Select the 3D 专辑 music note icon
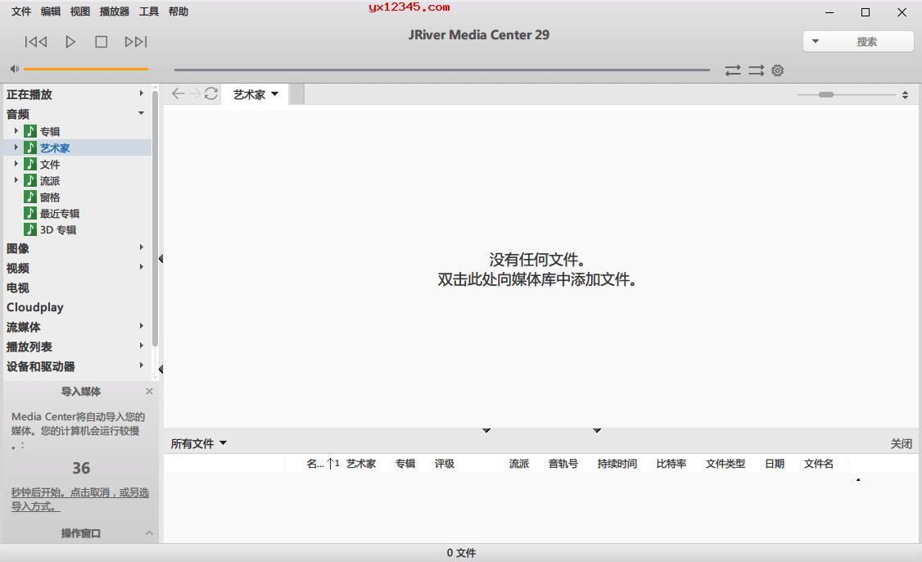Viewport: 922px width, 562px height. tap(30, 229)
